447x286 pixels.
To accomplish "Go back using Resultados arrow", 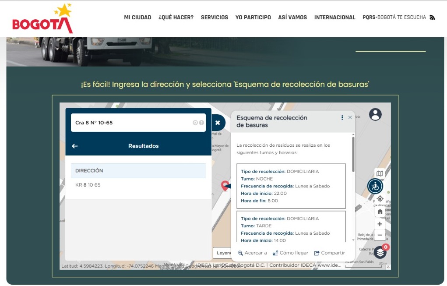I will [x=75, y=146].
